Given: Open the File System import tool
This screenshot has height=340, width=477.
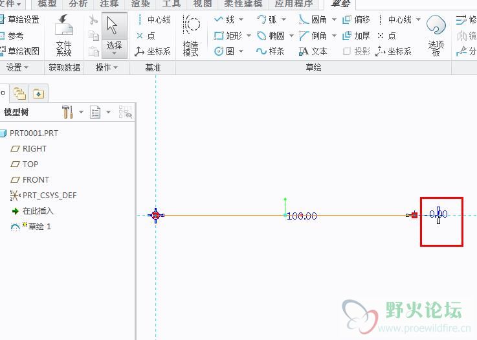Looking at the screenshot, I should click(x=64, y=36).
